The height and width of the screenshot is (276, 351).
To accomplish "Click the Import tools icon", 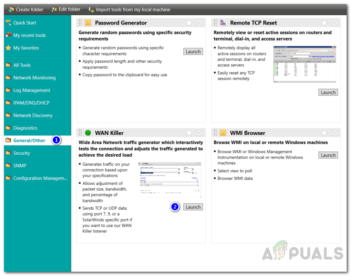I will [x=91, y=10].
